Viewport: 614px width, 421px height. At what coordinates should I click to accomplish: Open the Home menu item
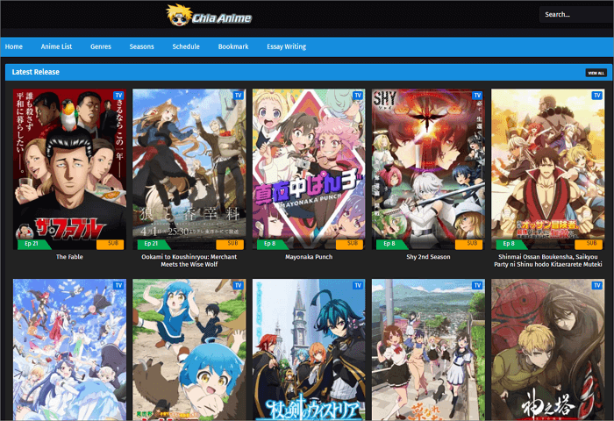tap(14, 46)
